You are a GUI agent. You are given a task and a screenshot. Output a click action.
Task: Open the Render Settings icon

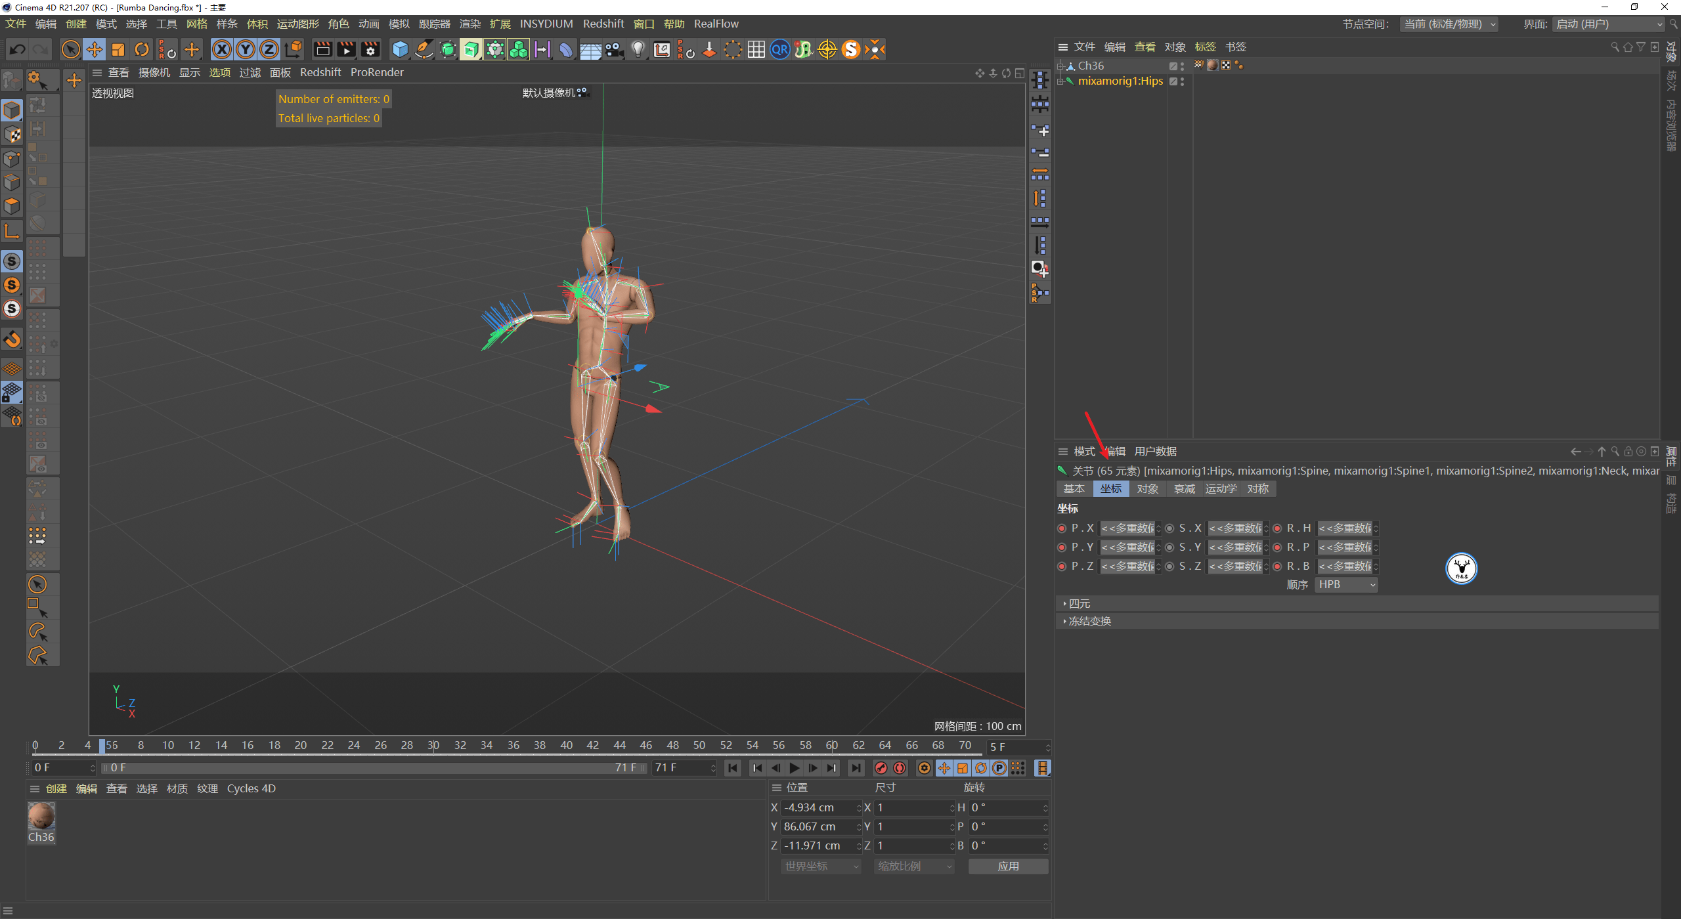(x=371, y=49)
